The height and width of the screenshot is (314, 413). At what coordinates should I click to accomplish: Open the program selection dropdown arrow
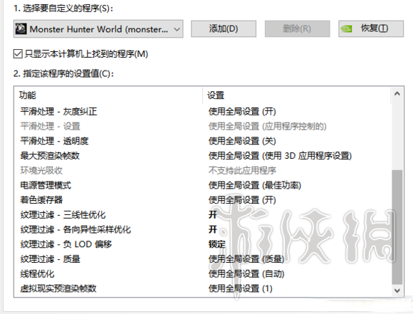(177, 29)
